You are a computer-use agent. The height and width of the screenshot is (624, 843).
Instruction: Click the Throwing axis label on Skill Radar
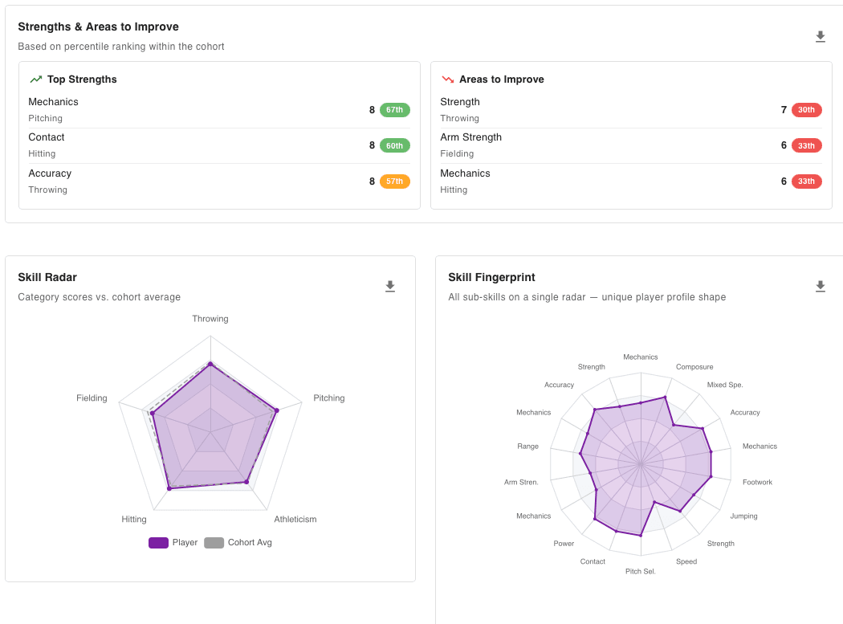tap(210, 318)
